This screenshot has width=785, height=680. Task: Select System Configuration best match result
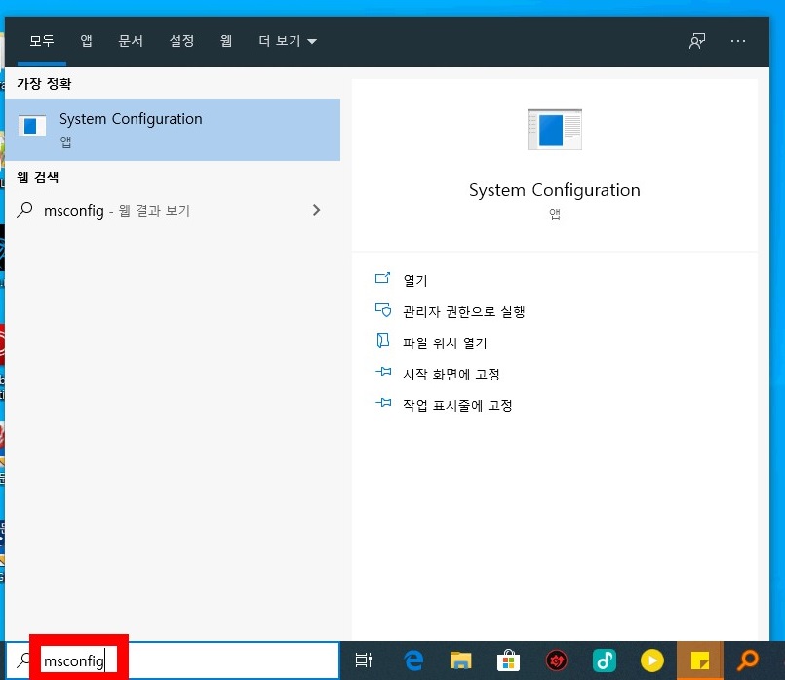[x=173, y=130]
